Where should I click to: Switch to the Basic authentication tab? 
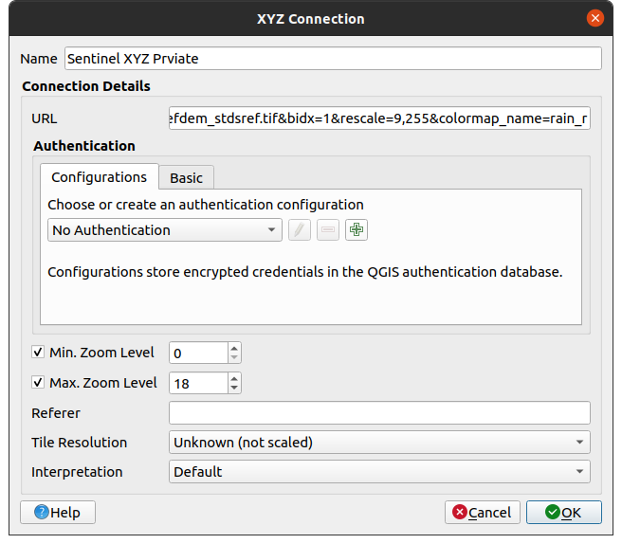[x=186, y=178]
